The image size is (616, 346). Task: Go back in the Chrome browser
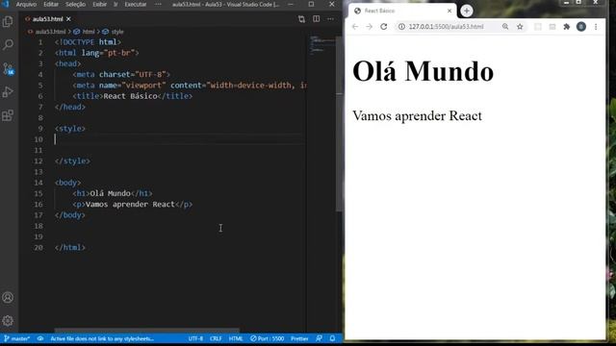pyautogui.click(x=355, y=27)
